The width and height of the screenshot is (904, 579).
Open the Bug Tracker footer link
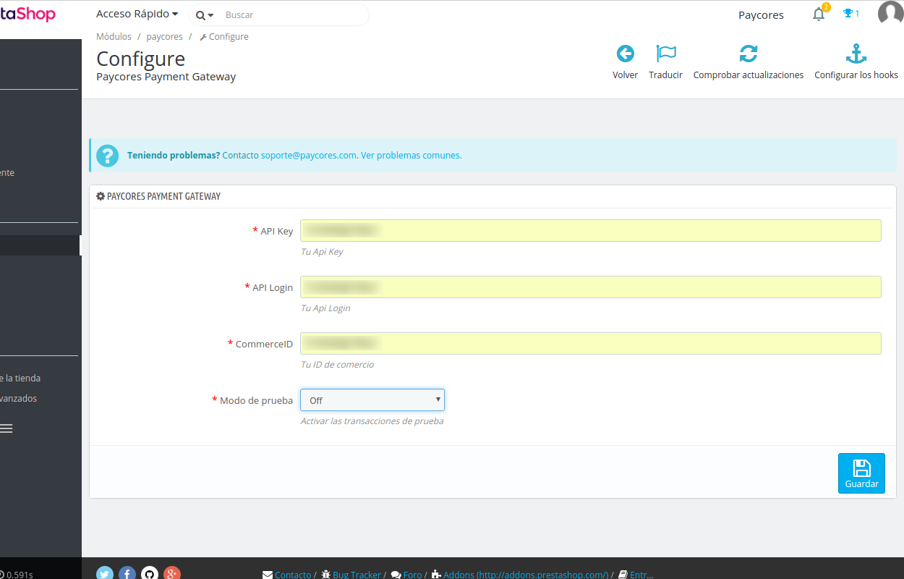tap(357, 575)
